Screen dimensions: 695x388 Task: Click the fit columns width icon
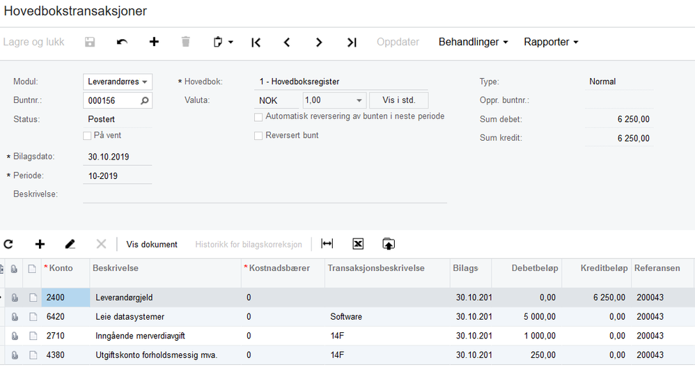pos(327,244)
